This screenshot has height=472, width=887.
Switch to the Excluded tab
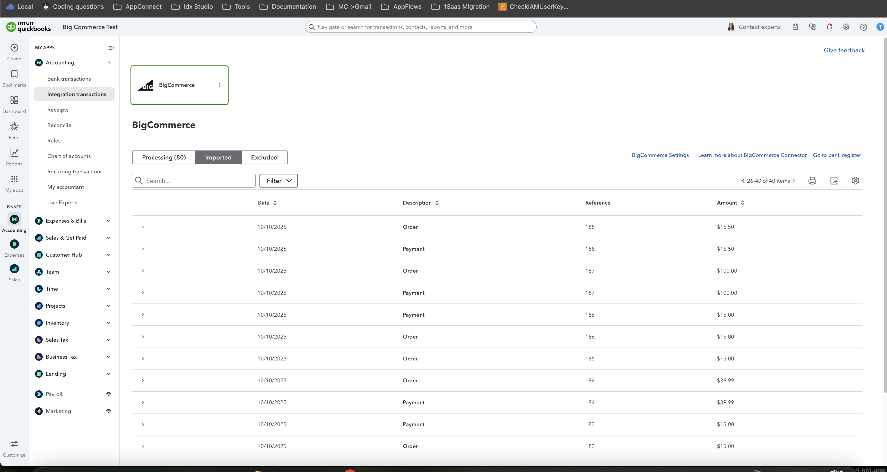tap(264, 158)
